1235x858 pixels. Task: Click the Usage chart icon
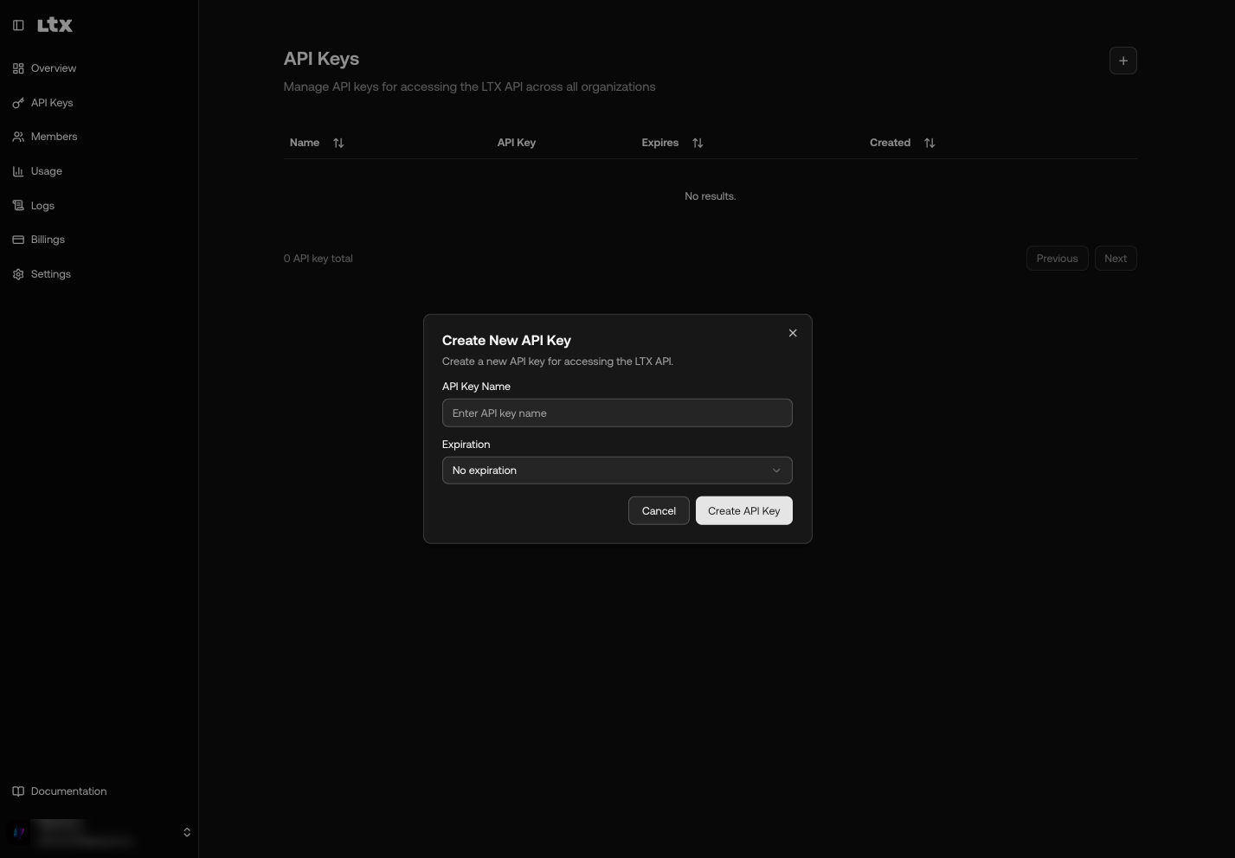tap(18, 171)
